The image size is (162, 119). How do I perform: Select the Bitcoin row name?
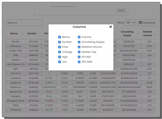(x=16, y=42)
